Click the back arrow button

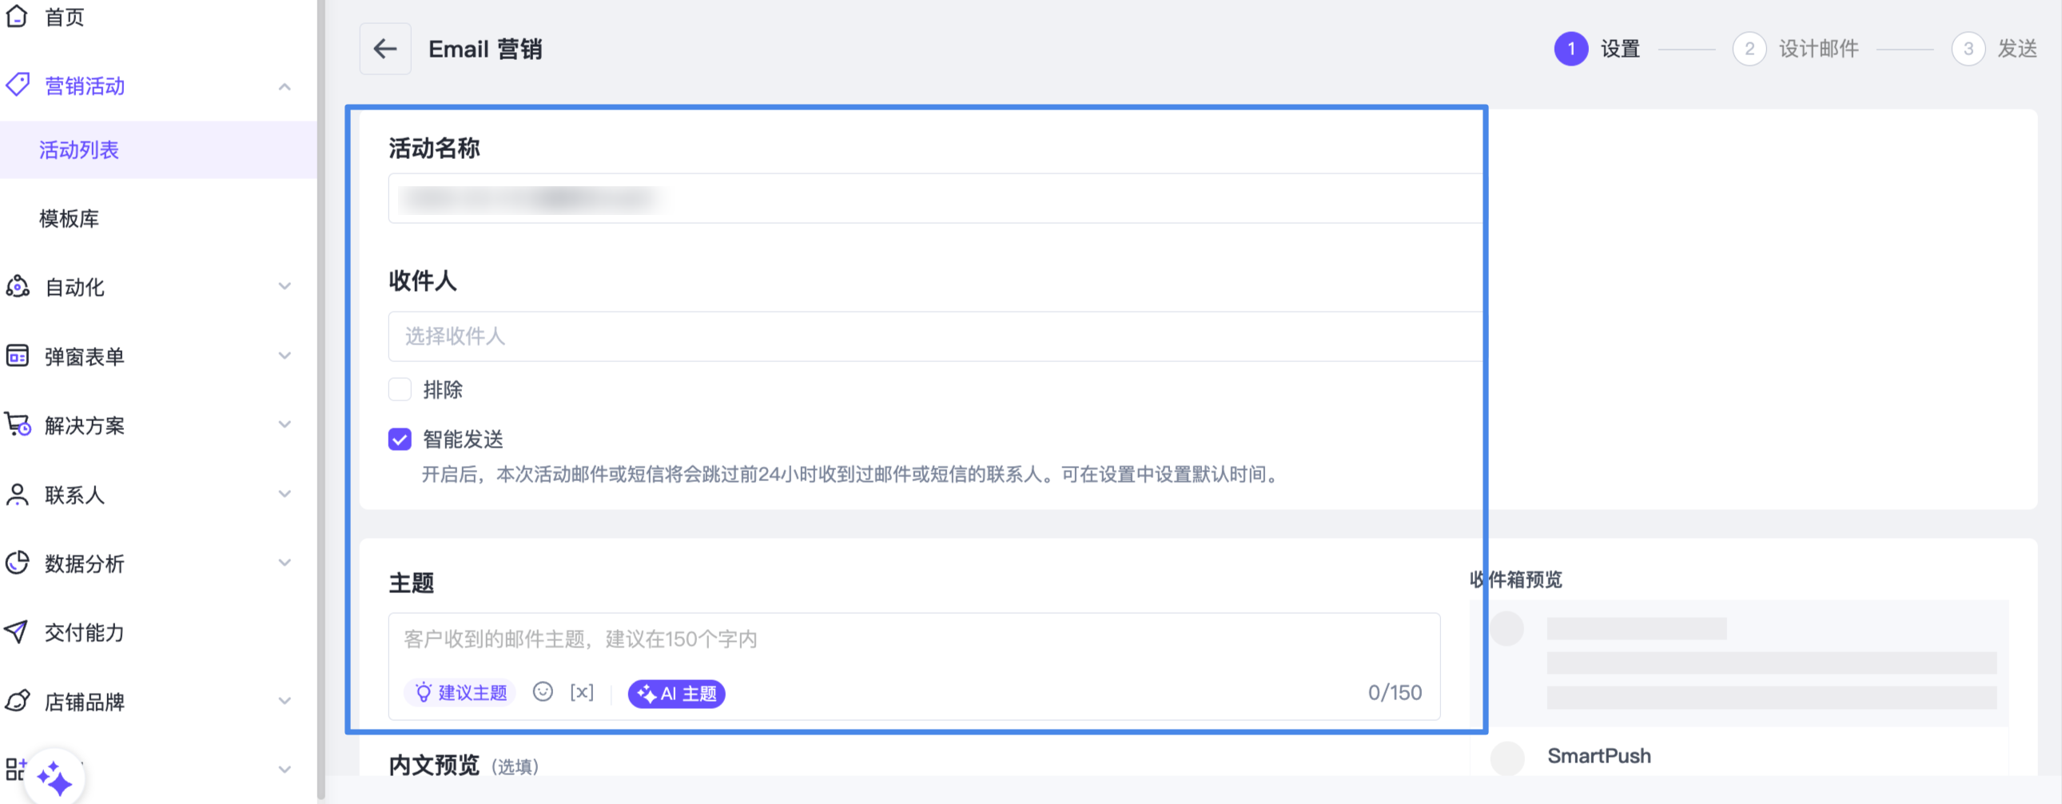point(385,49)
